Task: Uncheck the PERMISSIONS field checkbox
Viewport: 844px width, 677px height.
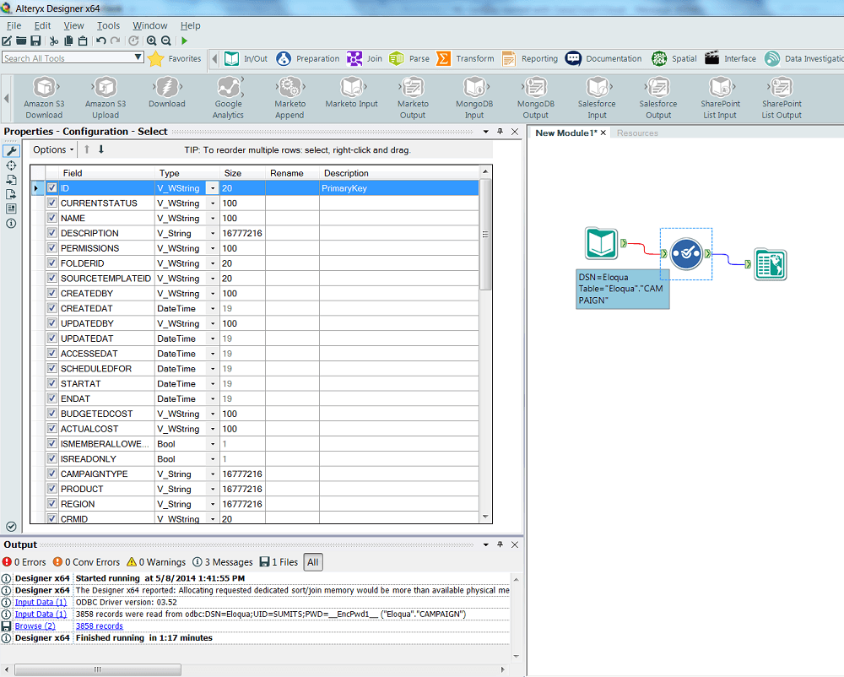Action: [52, 248]
